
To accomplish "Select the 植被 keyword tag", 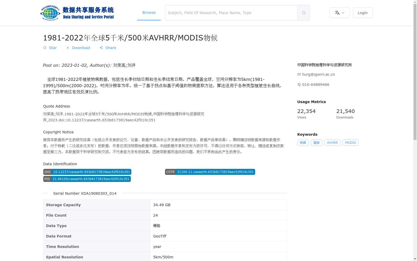I will 316,143.
